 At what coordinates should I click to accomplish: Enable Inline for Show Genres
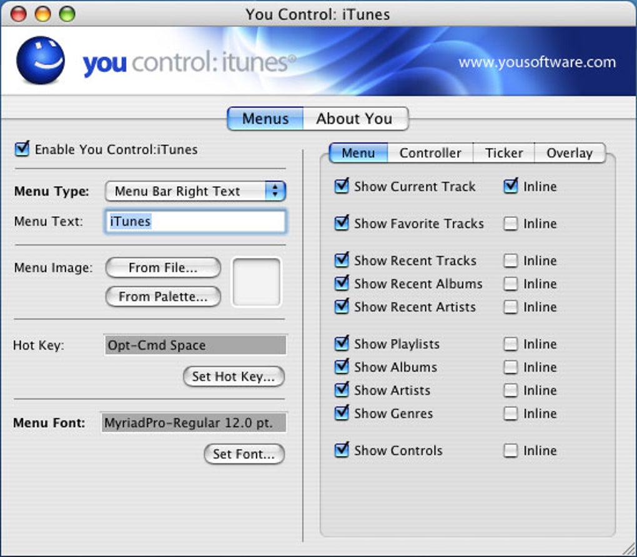(511, 413)
